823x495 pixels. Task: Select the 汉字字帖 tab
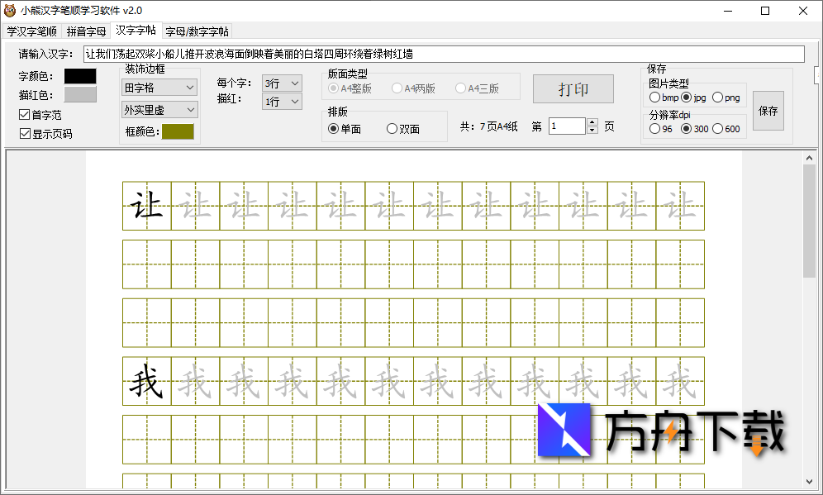click(x=136, y=30)
